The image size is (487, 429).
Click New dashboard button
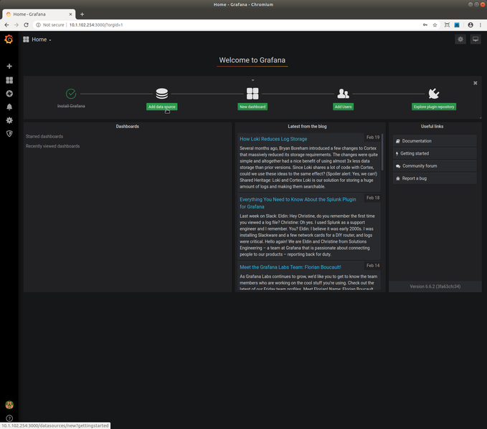(x=252, y=107)
